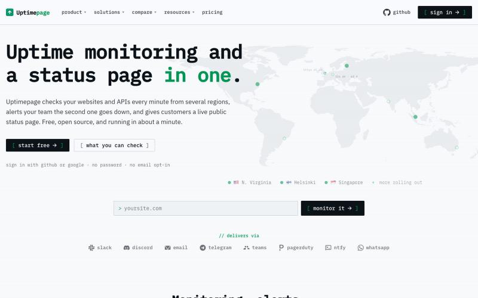This screenshot has width=478, height=298.
Task: Click the India hollow map marker
Action: (388, 101)
